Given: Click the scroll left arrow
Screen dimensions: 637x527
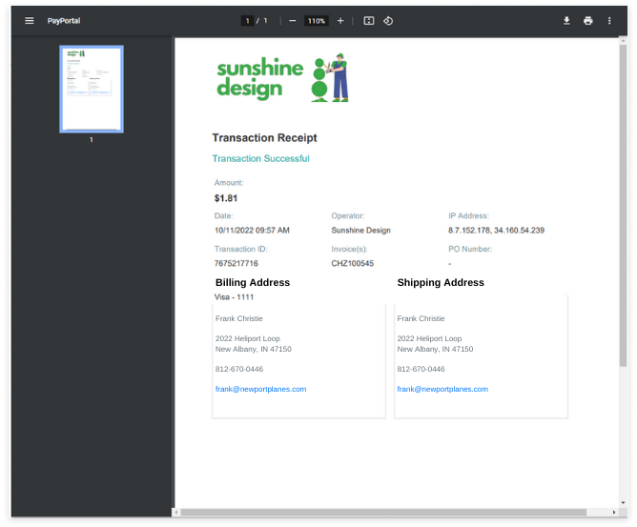Looking at the screenshot, I should click(175, 513).
